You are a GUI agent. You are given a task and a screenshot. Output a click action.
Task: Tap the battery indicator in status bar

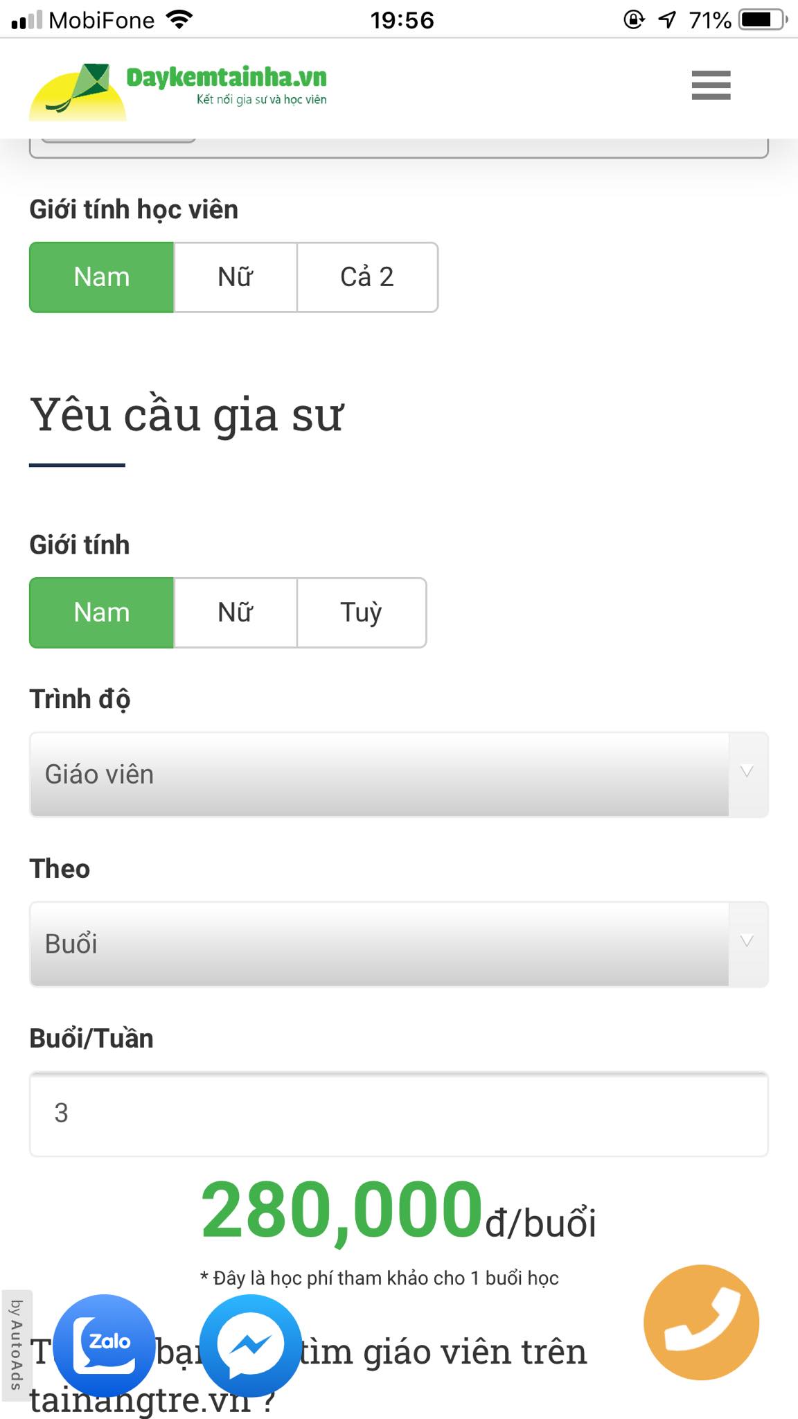(x=763, y=19)
